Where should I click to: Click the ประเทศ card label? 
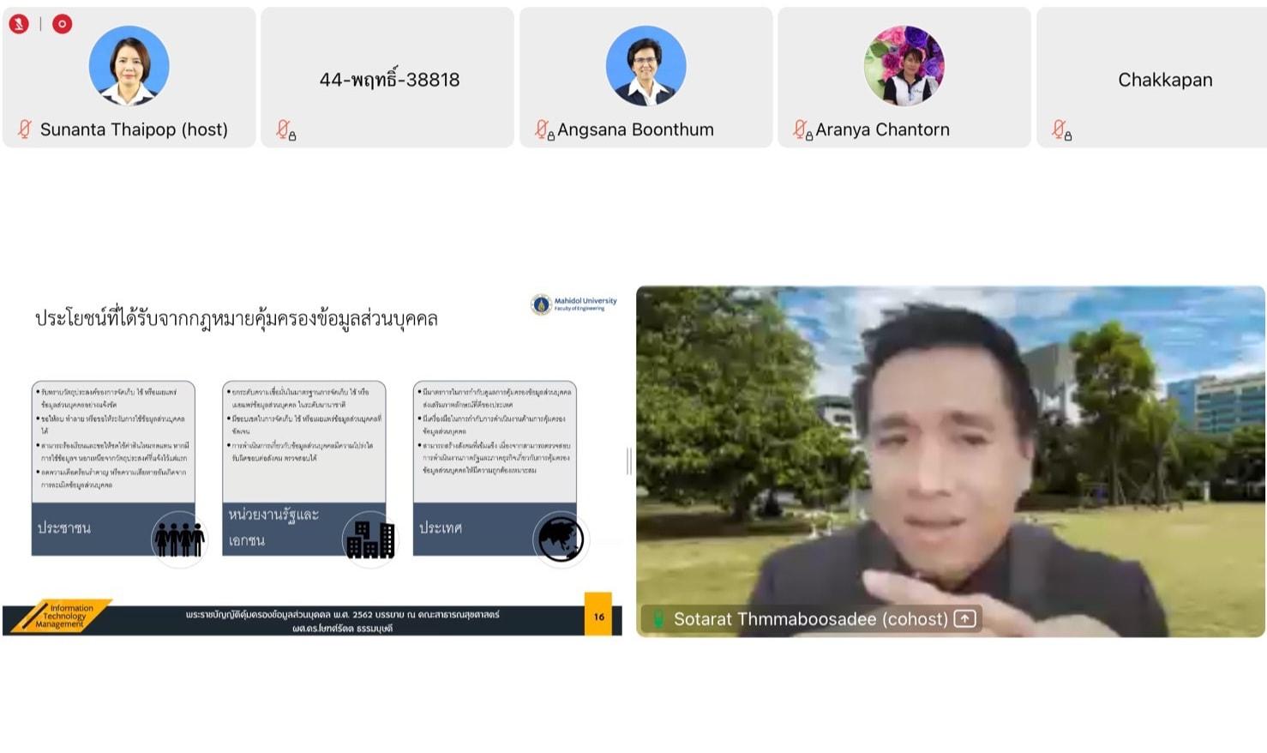(x=440, y=527)
